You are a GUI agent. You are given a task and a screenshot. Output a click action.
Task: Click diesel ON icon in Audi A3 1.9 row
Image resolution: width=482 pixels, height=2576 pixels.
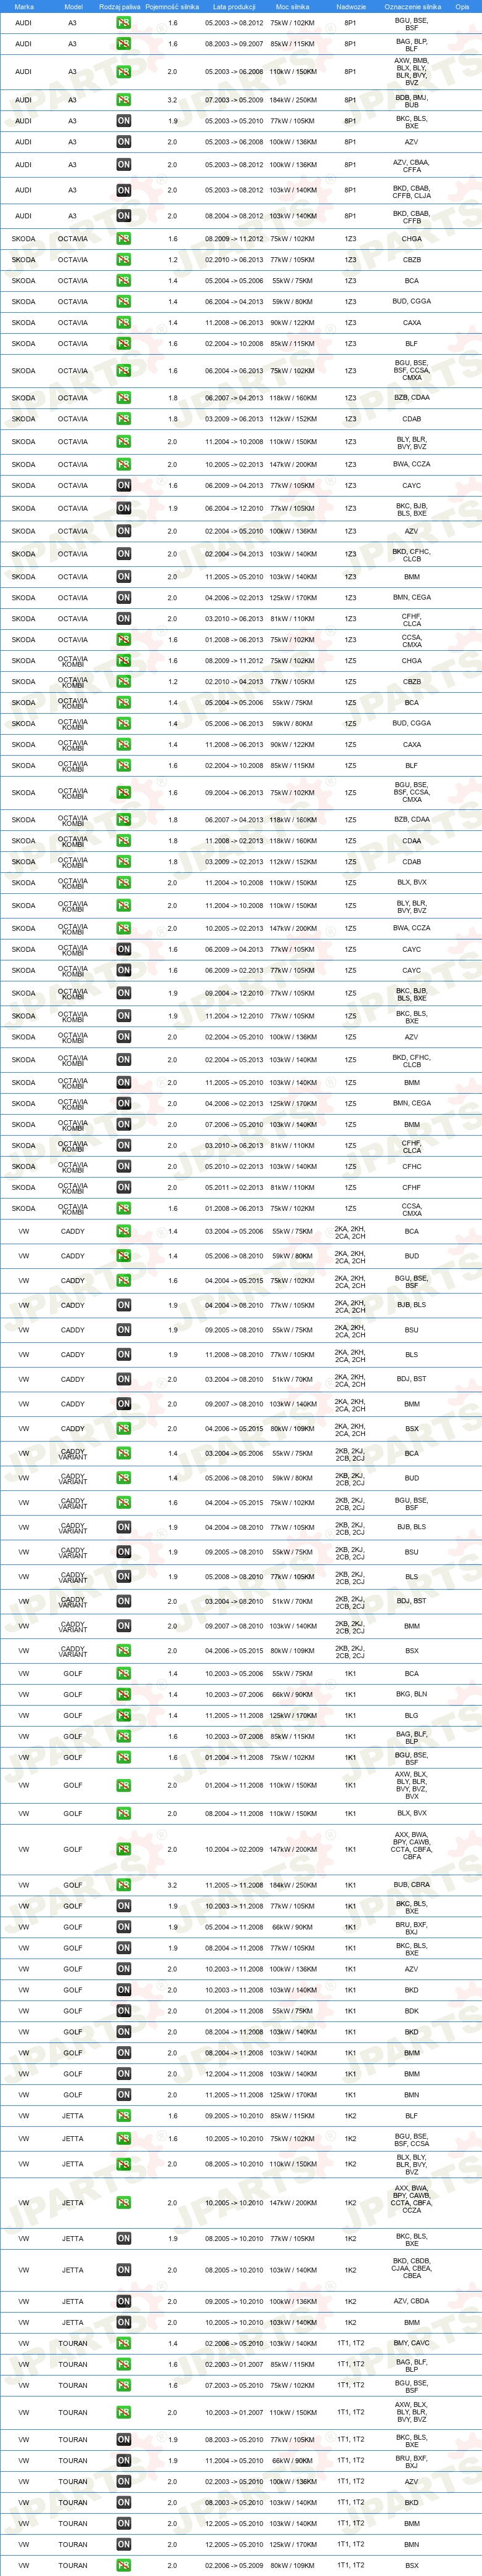tap(123, 121)
